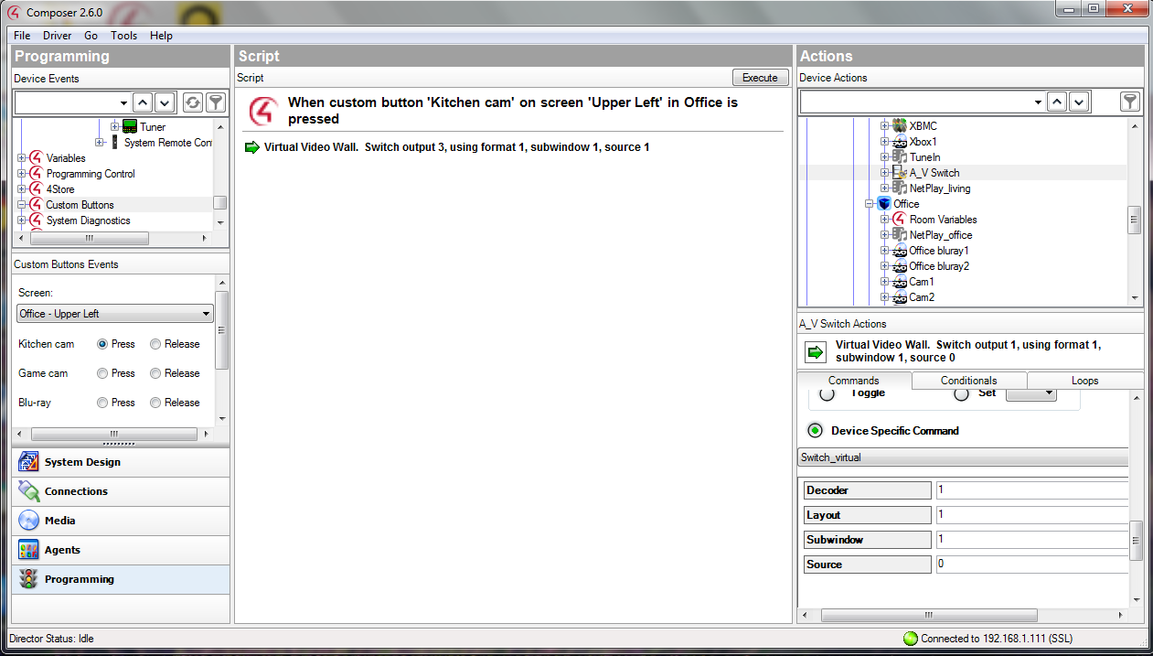Expand the Variables tree node

[22, 158]
